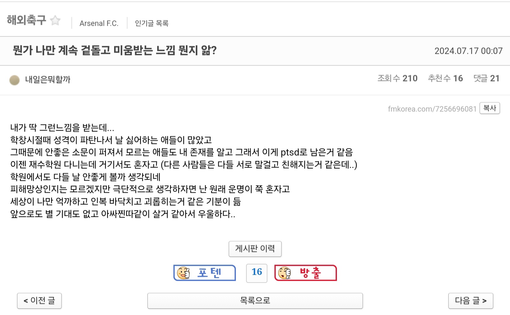Image resolution: width=510 pixels, height=315 pixels.
Task: Click the 댓글 21 comment count
Action: [486, 78]
